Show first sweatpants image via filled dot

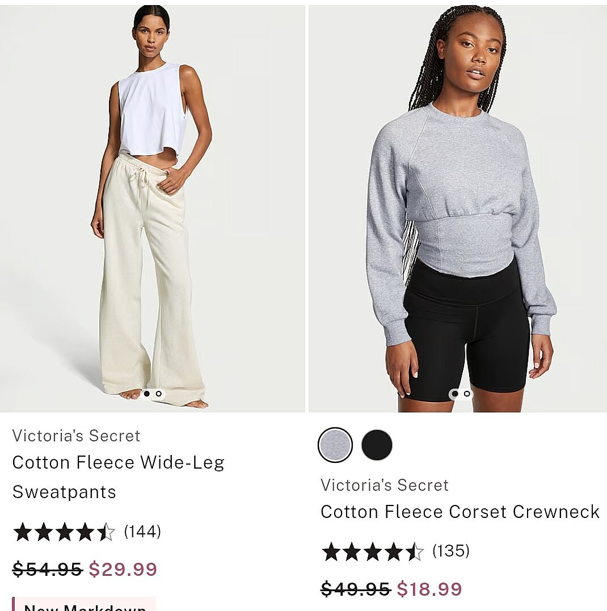pyautogui.click(x=147, y=394)
